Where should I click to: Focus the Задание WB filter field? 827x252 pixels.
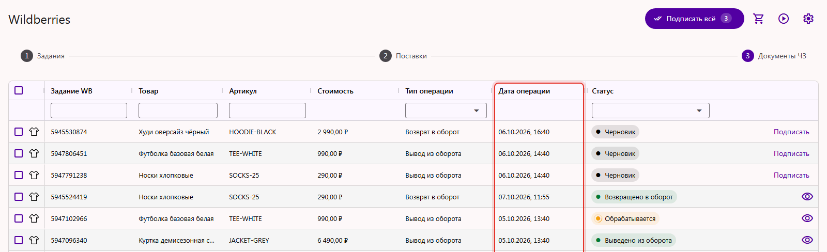click(89, 111)
